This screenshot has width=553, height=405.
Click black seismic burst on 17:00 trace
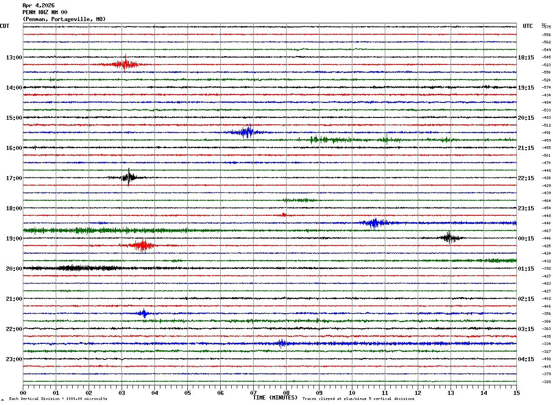[x=128, y=177]
